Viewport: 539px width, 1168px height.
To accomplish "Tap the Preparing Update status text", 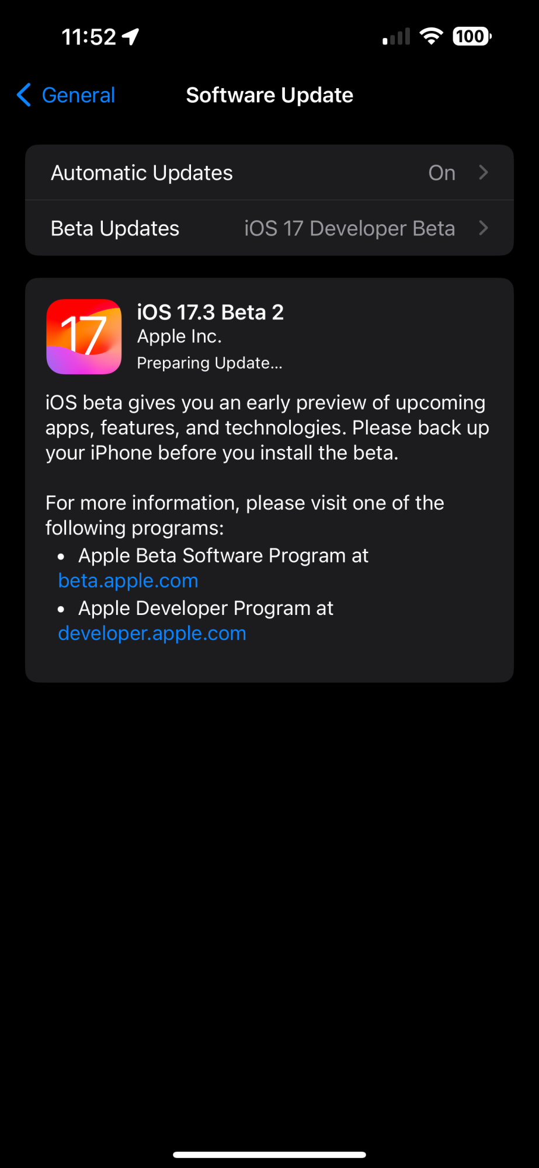I will [210, 363].
